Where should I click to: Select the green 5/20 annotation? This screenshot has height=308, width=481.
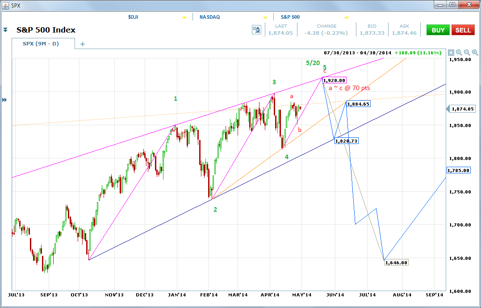pyautogui.click(x=313, y=63)
